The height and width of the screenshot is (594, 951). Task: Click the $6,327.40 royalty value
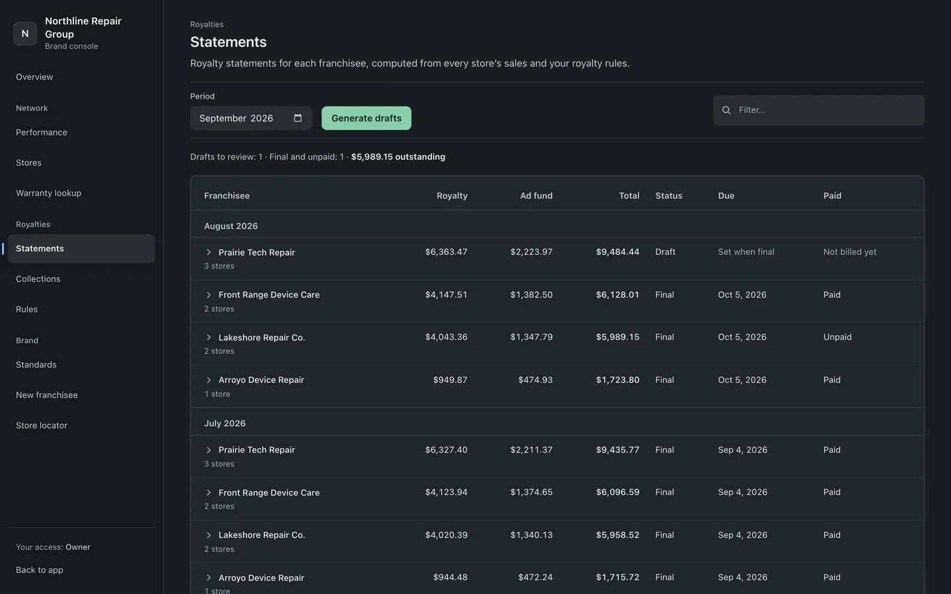446,450
